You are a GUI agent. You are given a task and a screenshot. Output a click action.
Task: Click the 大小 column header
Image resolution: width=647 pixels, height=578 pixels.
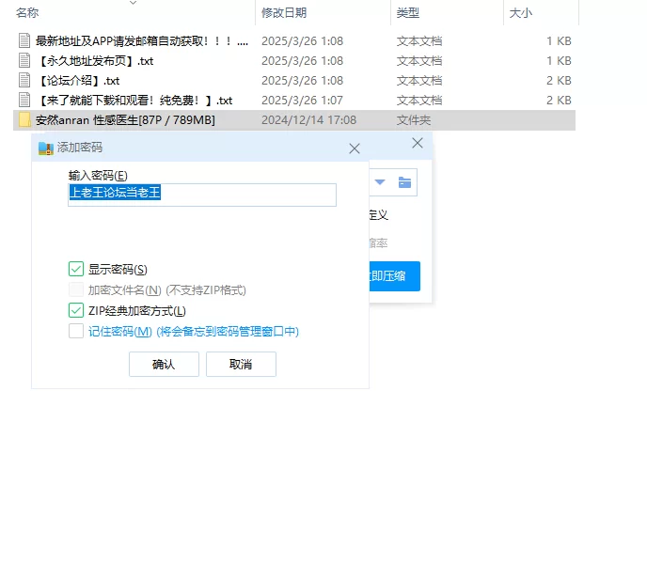(x=521, y=13)
